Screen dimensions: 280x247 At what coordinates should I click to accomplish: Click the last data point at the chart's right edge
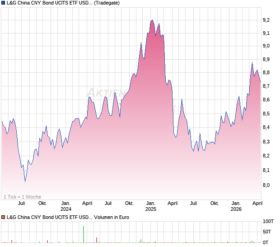coord(261,81)
